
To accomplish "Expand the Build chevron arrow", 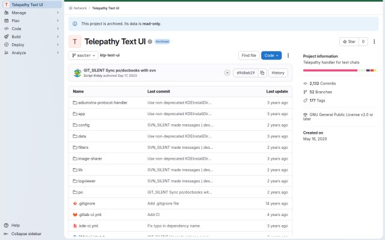I will click(x=58, y=37).
